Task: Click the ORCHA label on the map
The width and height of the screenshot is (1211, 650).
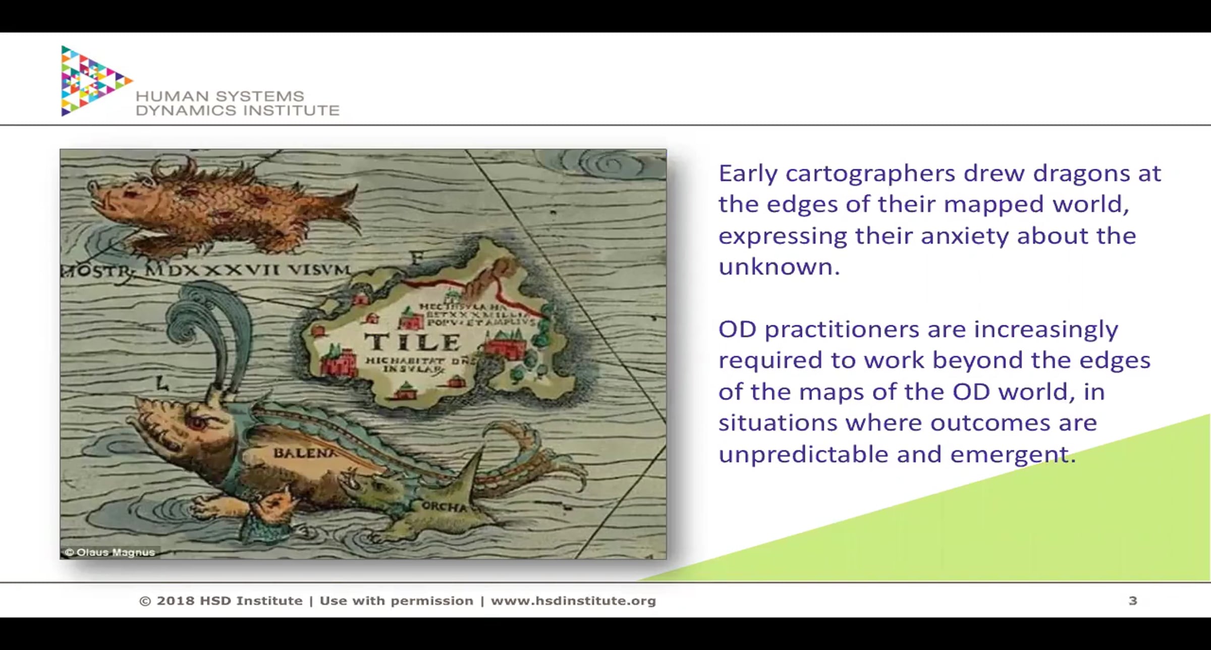Action: tap(445, 507)
